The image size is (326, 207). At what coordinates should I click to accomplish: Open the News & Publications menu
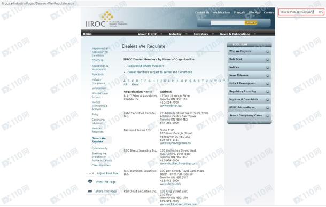(235, 34)
